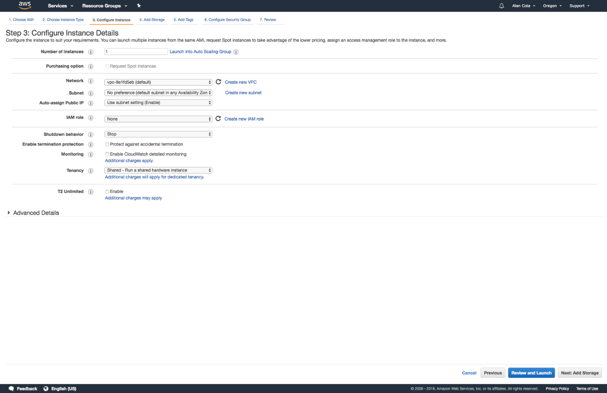This screenshot has height=393, width=607.
Task: Open Additional charges apply link under Monitoring
Action: pyautogui.click(x=129, y=161)
